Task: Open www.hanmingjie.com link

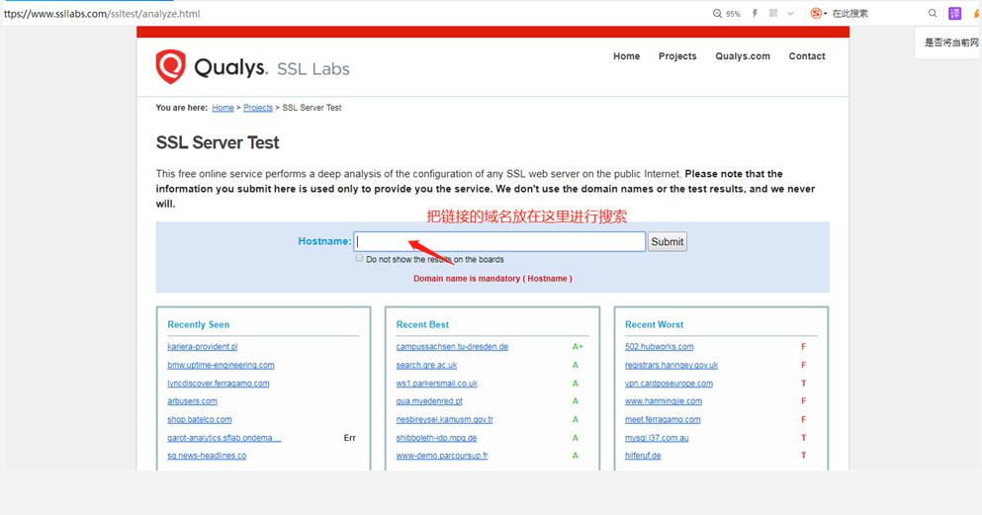Action: [664, 401]
